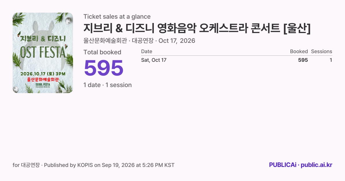345x181 pixels.
Task: Click the concert title heading with [울산]
Action: [197, 28]
